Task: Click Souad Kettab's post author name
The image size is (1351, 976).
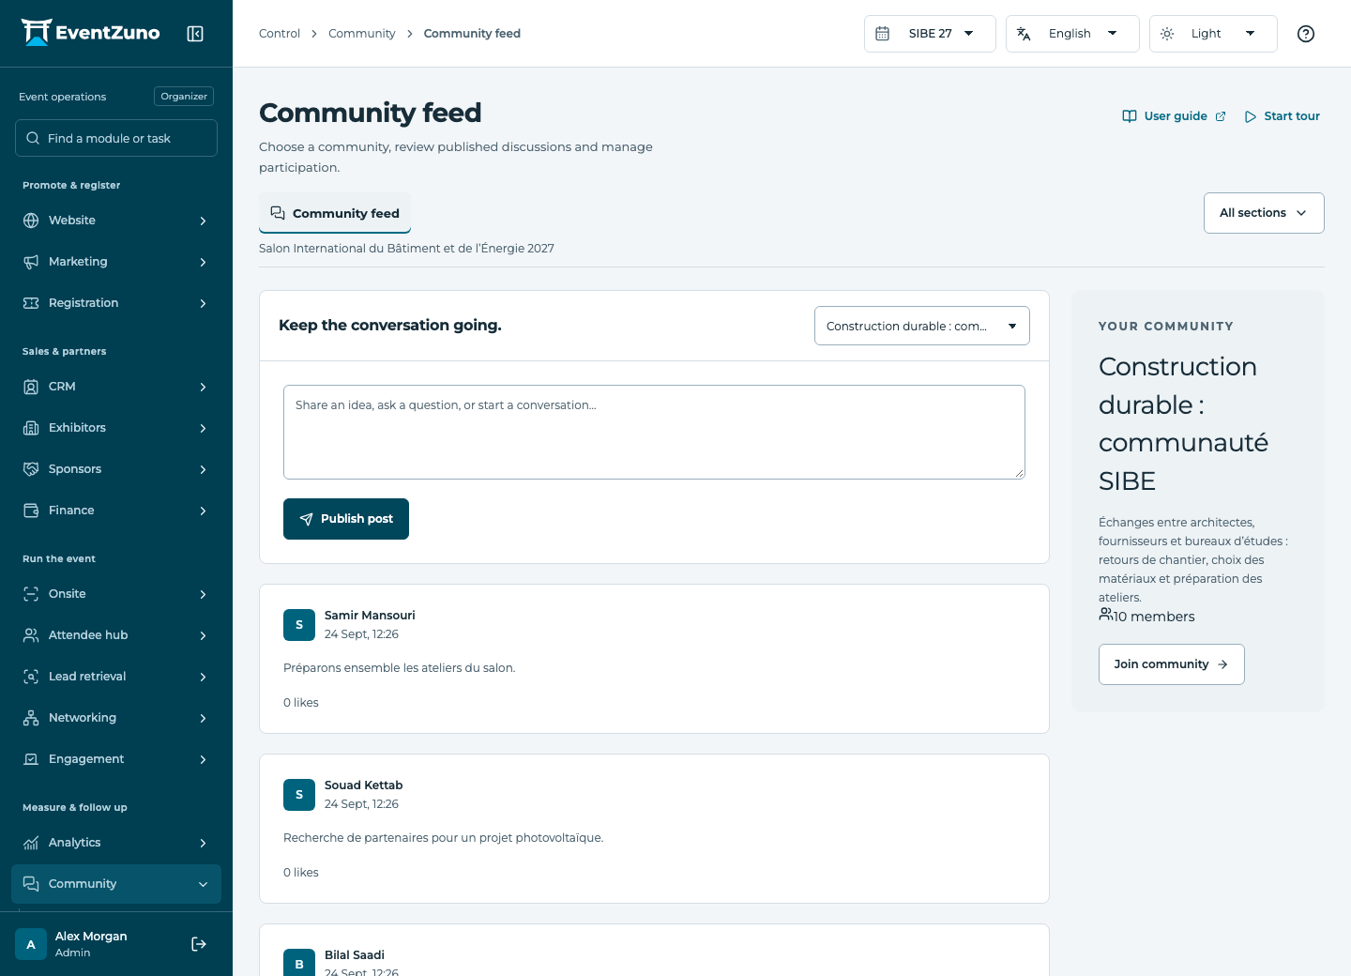Action: pos(363,785)
